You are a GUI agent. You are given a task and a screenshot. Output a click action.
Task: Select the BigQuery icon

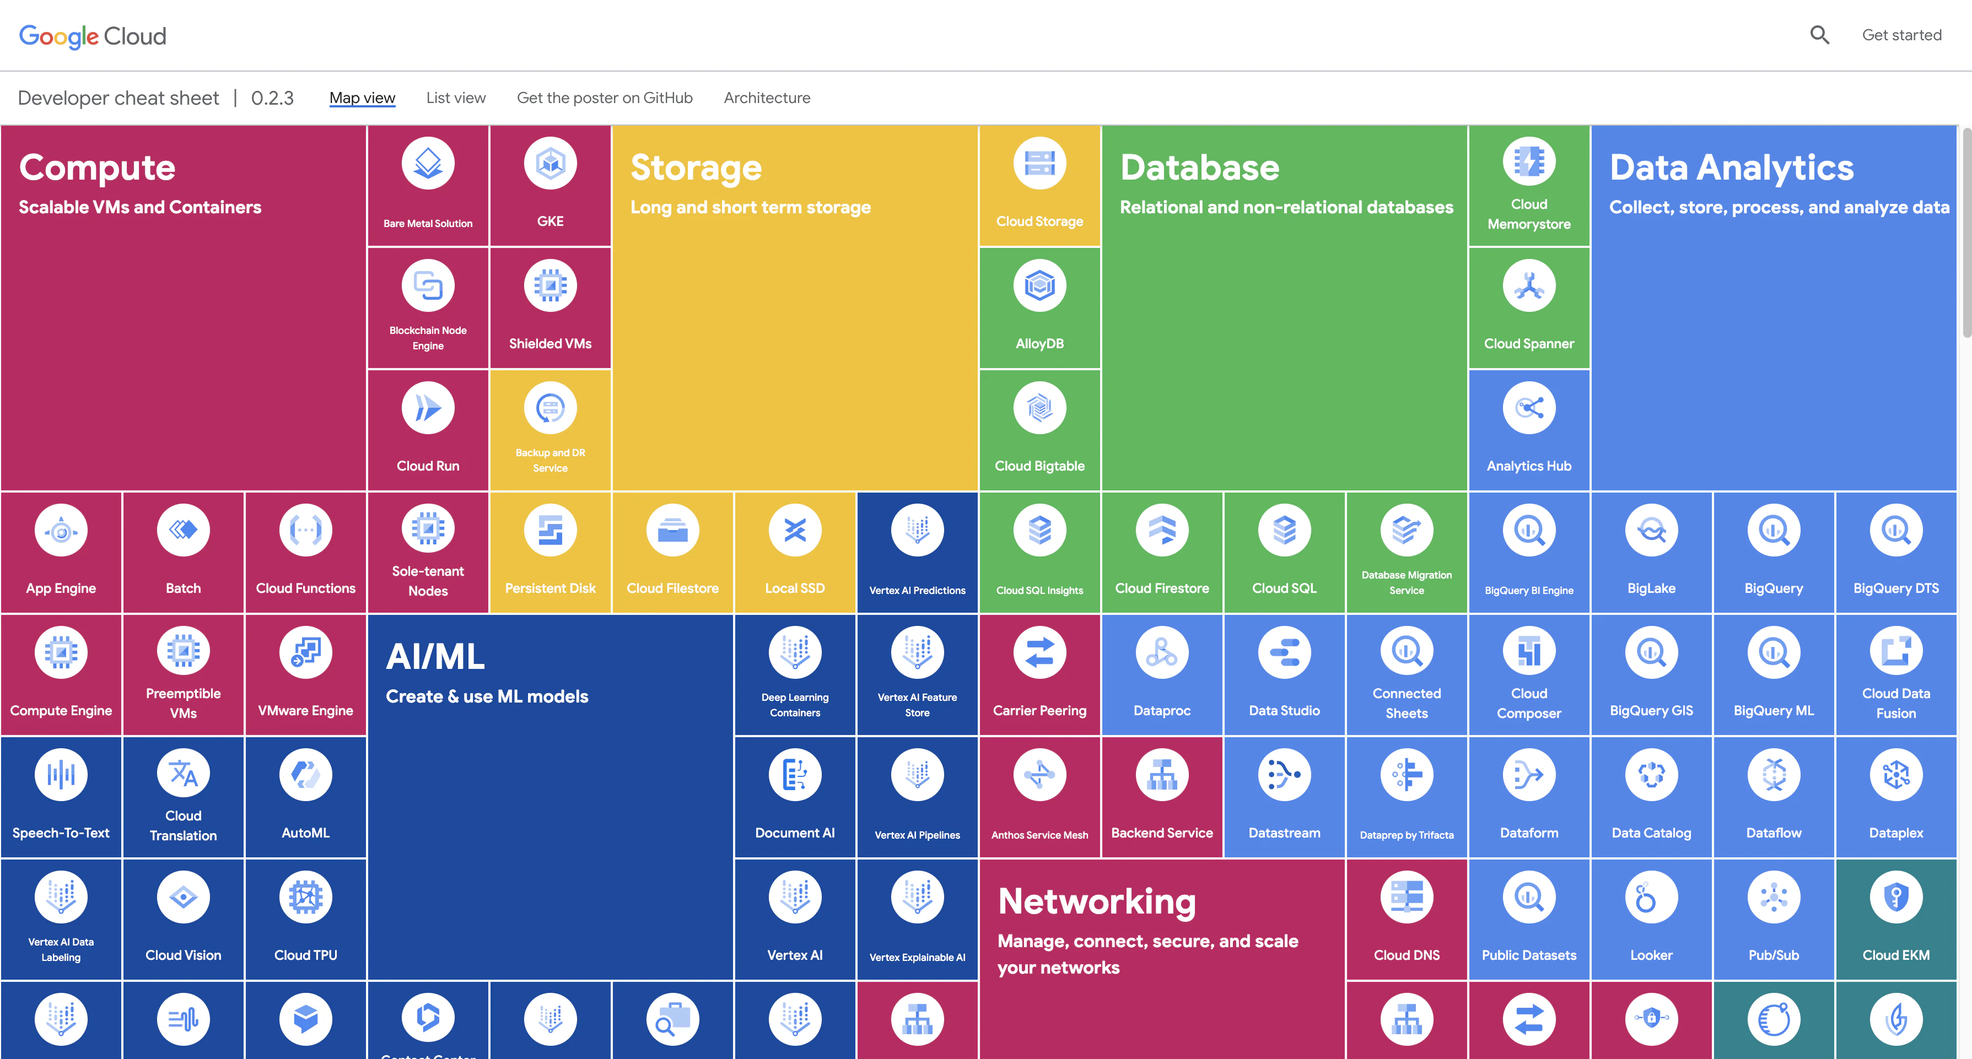pos(1774,530)
